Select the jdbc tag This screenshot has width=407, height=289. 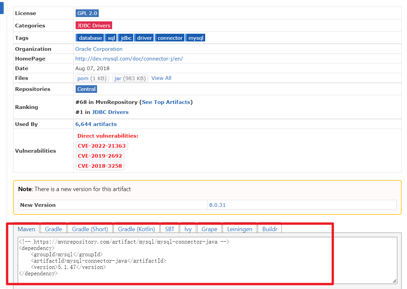coord(125,38)
